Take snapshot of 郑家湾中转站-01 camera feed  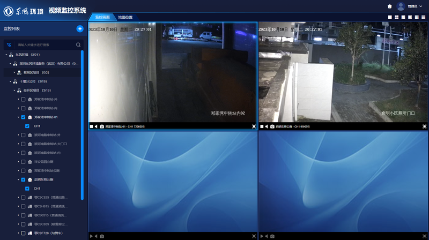point(102,126)
